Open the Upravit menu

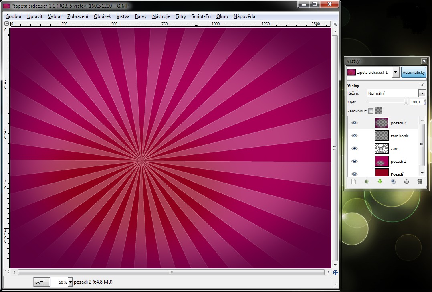(x=35, y=16)
